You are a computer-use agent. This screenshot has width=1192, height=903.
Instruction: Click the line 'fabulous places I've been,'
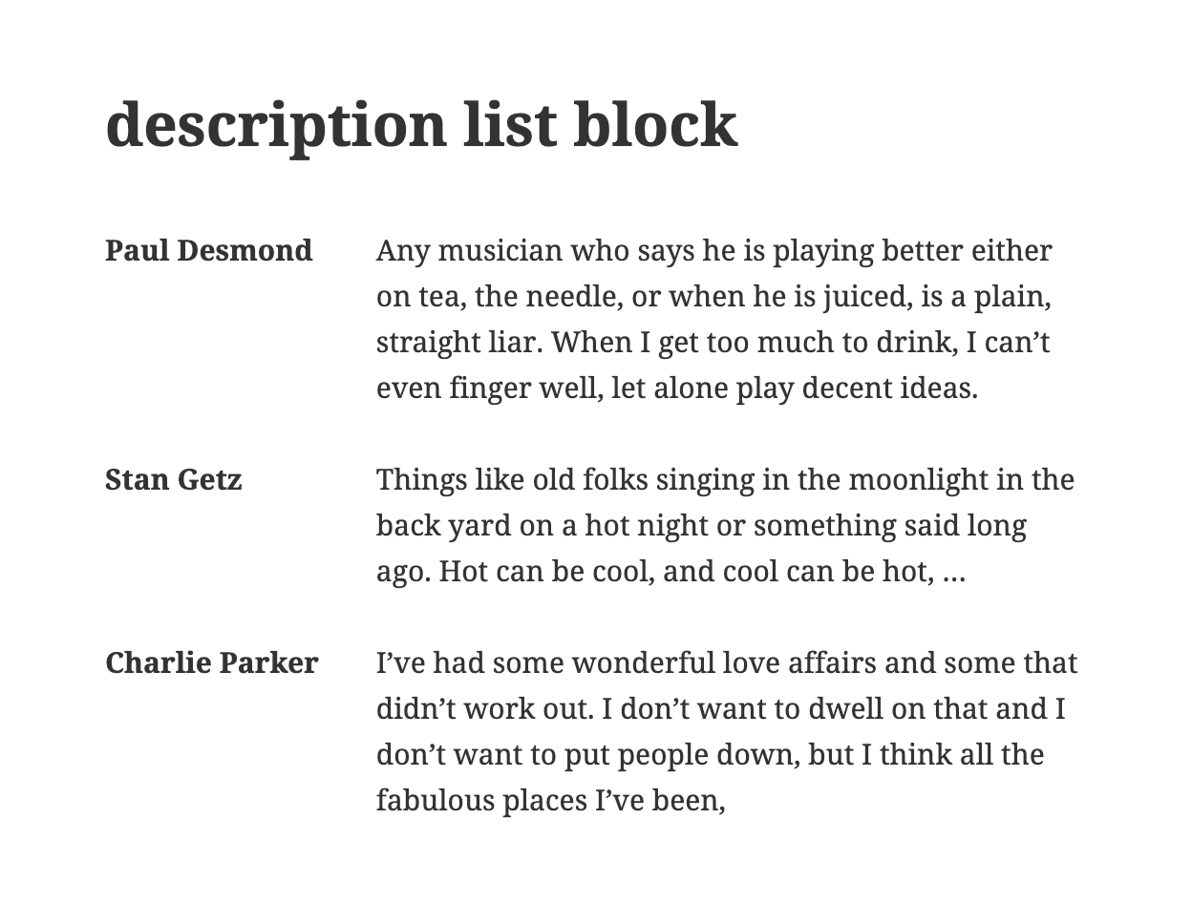551,801
